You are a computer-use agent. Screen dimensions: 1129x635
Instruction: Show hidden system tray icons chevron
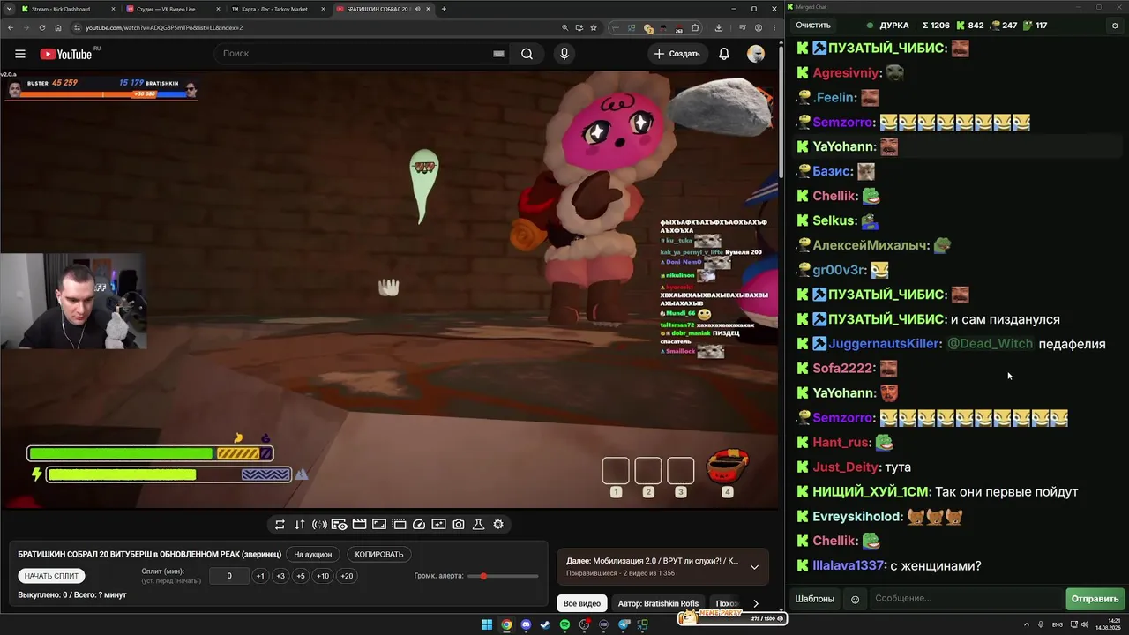(1027, 625)
